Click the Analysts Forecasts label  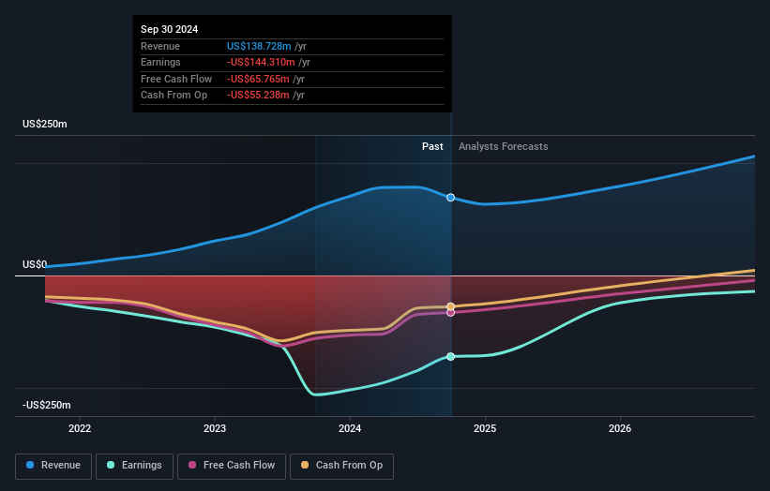pyautogui.click(x=504, y=146)
